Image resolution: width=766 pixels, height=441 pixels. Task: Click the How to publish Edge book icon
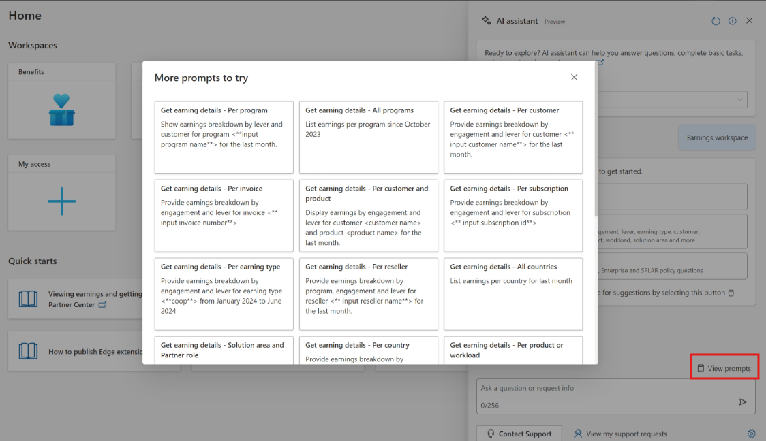tap(28, 352)
